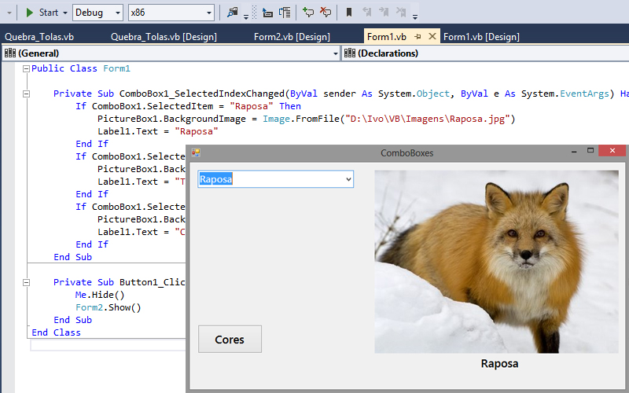The width and height of the screenshot is (629, 393).
Task: Click the uncomment lines icon
Action: pos(326,13)
